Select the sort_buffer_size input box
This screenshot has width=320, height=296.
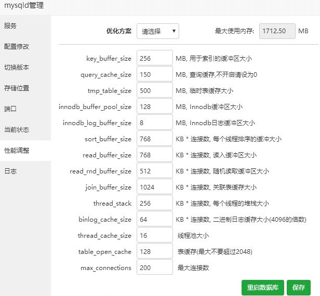point(154,139)
